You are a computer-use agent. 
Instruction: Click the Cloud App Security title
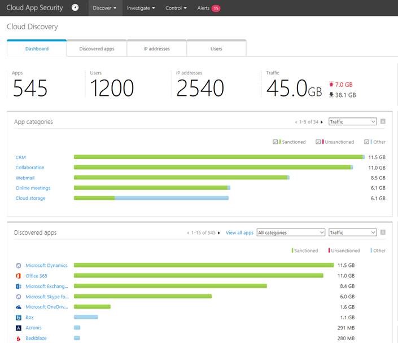point(34,8)
